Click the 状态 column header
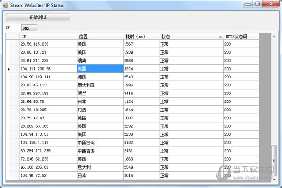 pyautogui.click(x=191, y=37)
